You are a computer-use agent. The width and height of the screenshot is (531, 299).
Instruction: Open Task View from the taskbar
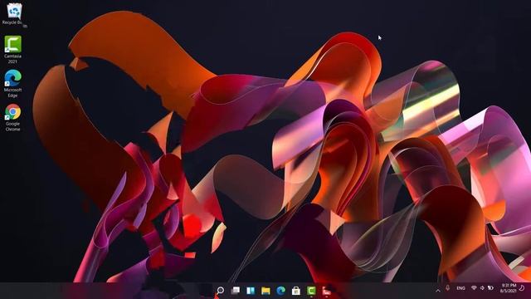(x=236, y=291)
